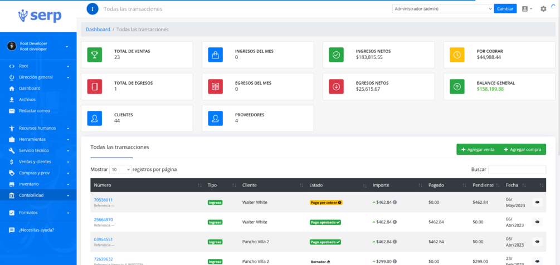Click the Ventas y clientes dollar icon
Screen dimensions: 560x265
[12, 161]
